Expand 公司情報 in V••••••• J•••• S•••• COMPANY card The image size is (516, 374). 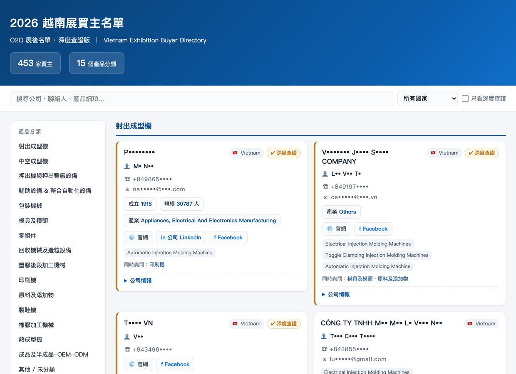pos(336,295)
